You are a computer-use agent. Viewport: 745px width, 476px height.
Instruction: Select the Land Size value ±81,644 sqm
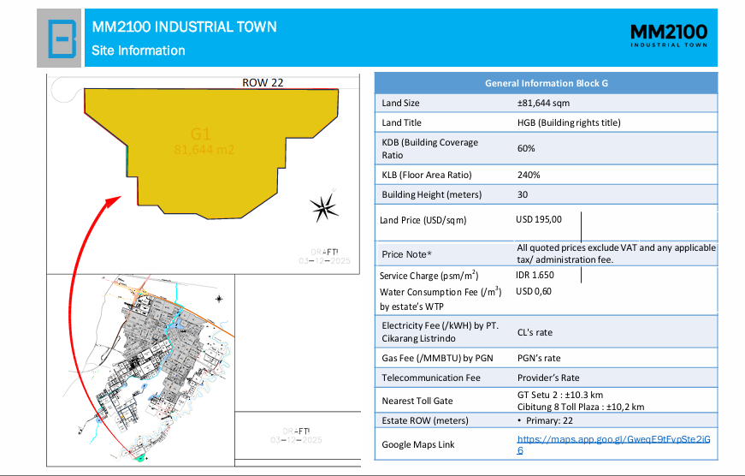543,103
